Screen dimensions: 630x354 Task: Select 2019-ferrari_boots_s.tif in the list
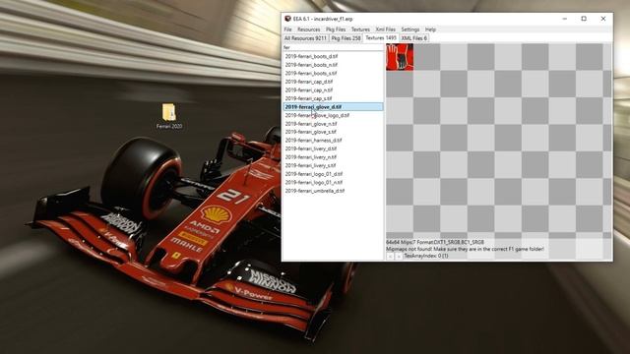point(311,73)
